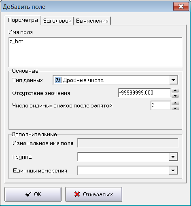
Task: Close the Добавить поле dialog
Action: [x=181, y=6]
